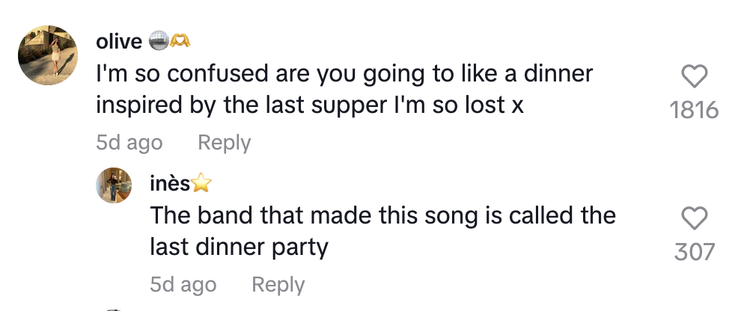Click olive's profile picture
The height and width of the screenshot is (311, 744).
coord(49,55)
